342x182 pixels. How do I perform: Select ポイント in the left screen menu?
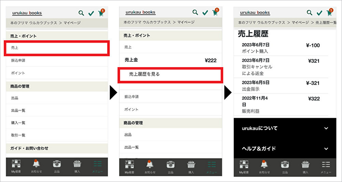18,73
